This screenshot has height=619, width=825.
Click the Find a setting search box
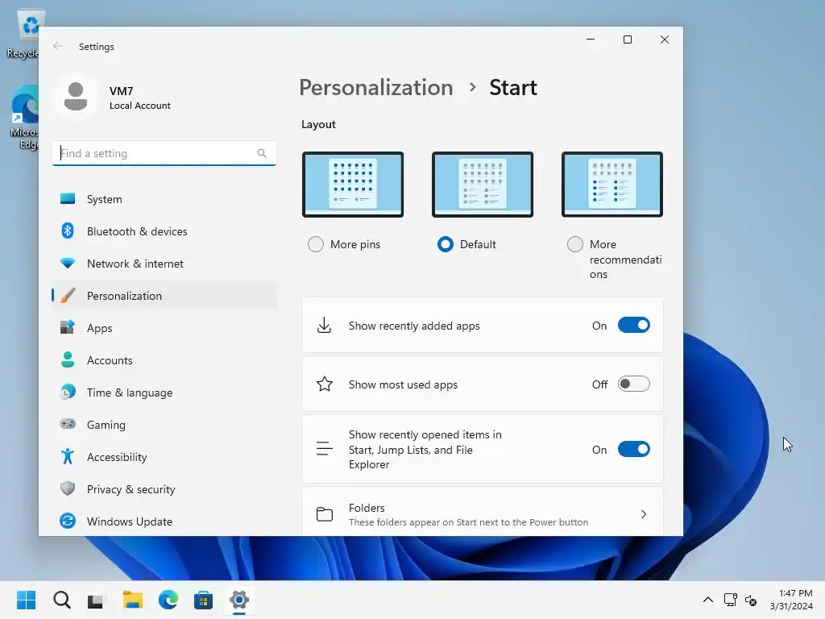pyautogui.click(x=164, y=153)
